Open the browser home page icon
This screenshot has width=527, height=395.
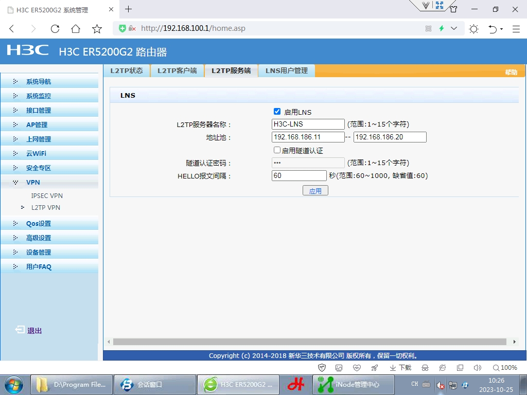click(x=76, y=29)
